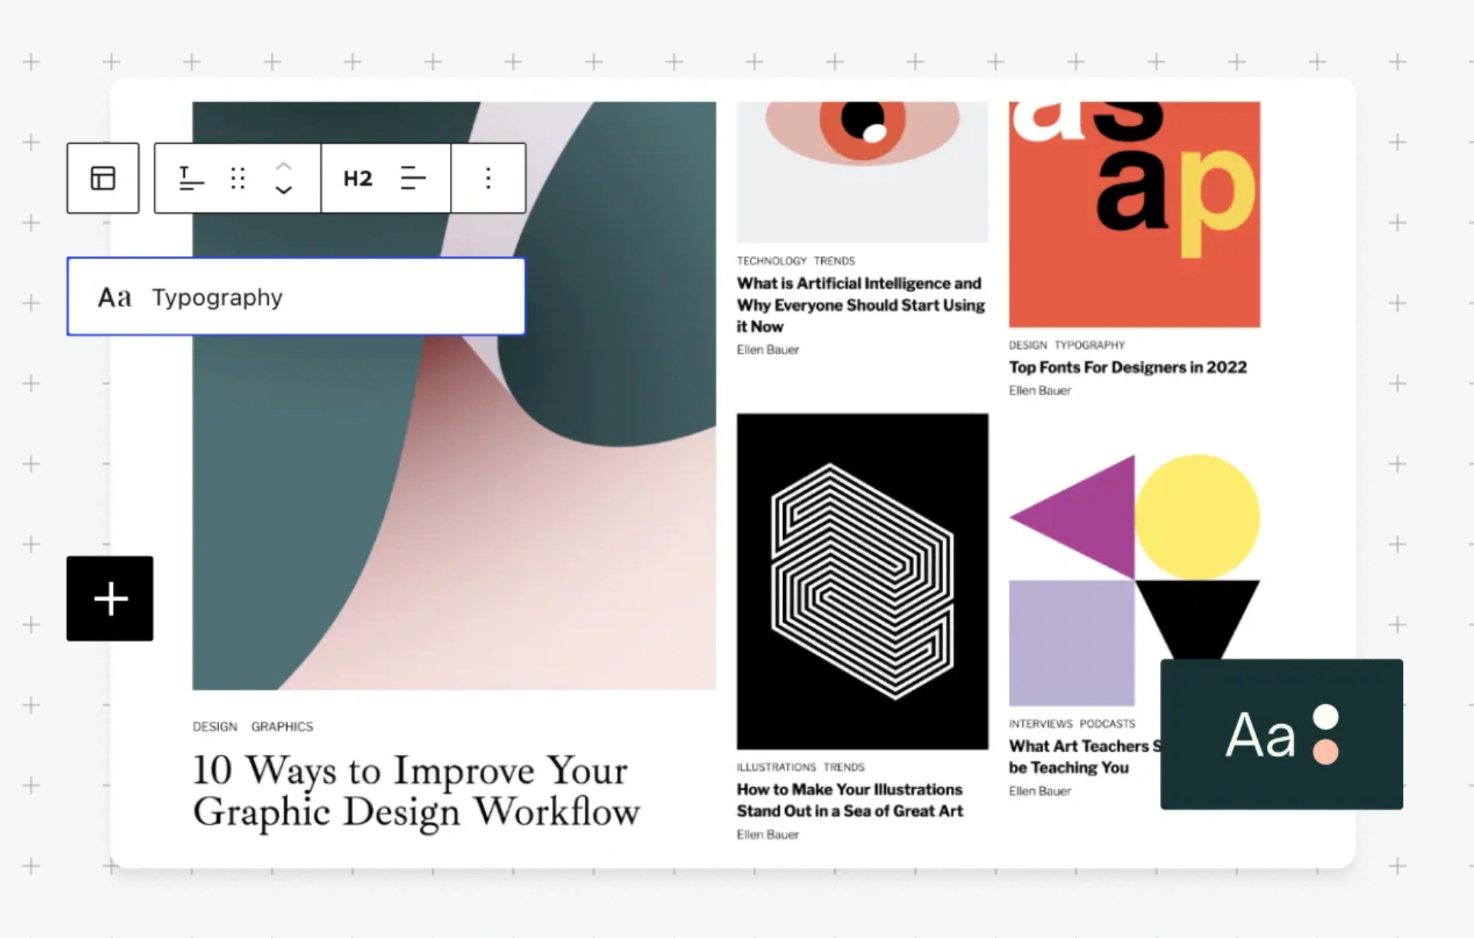Click the black plus block inserter
Screen dimensions: 1474x938
(109, 598)
